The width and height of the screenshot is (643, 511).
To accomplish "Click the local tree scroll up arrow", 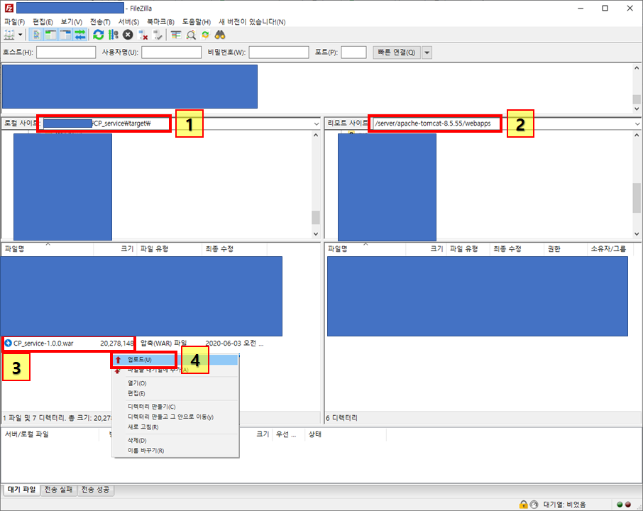I will pyautogui.click(x=316, y=135).
